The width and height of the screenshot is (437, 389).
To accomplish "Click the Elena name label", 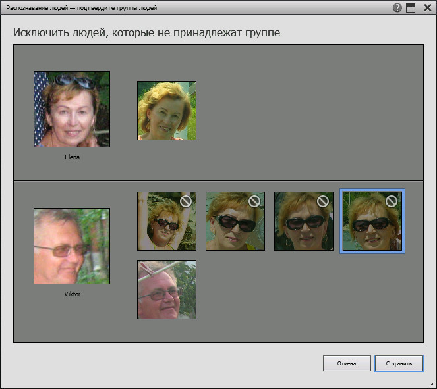I will 72,157.
